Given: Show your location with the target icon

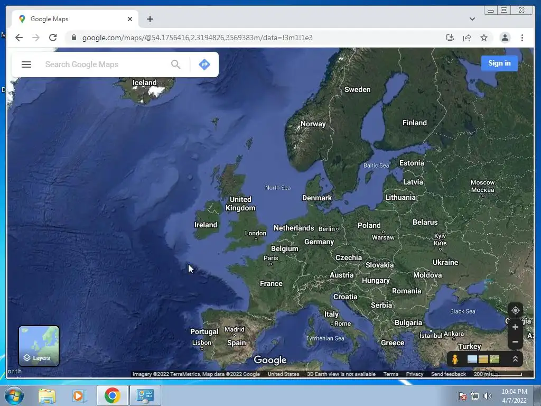Looking at the screenshot, I should 515,310.
